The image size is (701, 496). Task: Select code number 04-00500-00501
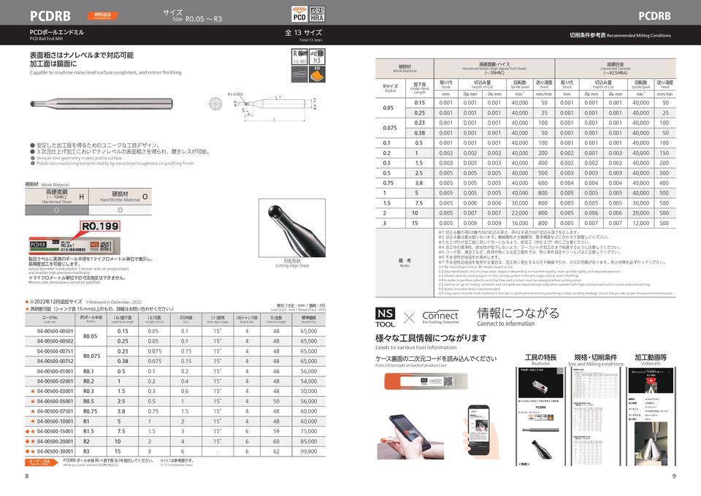[55, 332]
